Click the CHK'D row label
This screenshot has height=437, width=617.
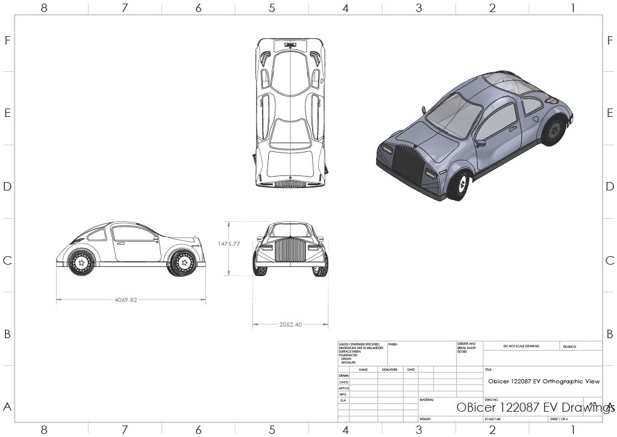pyautogui.click(x=343, y=382)
